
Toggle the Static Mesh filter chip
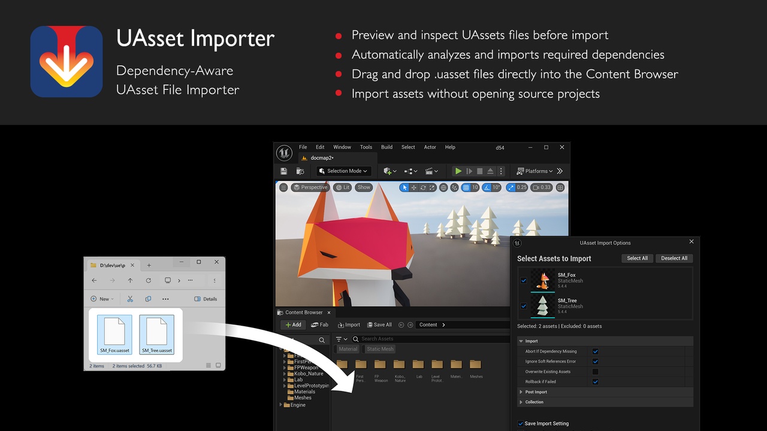point(380,349)
